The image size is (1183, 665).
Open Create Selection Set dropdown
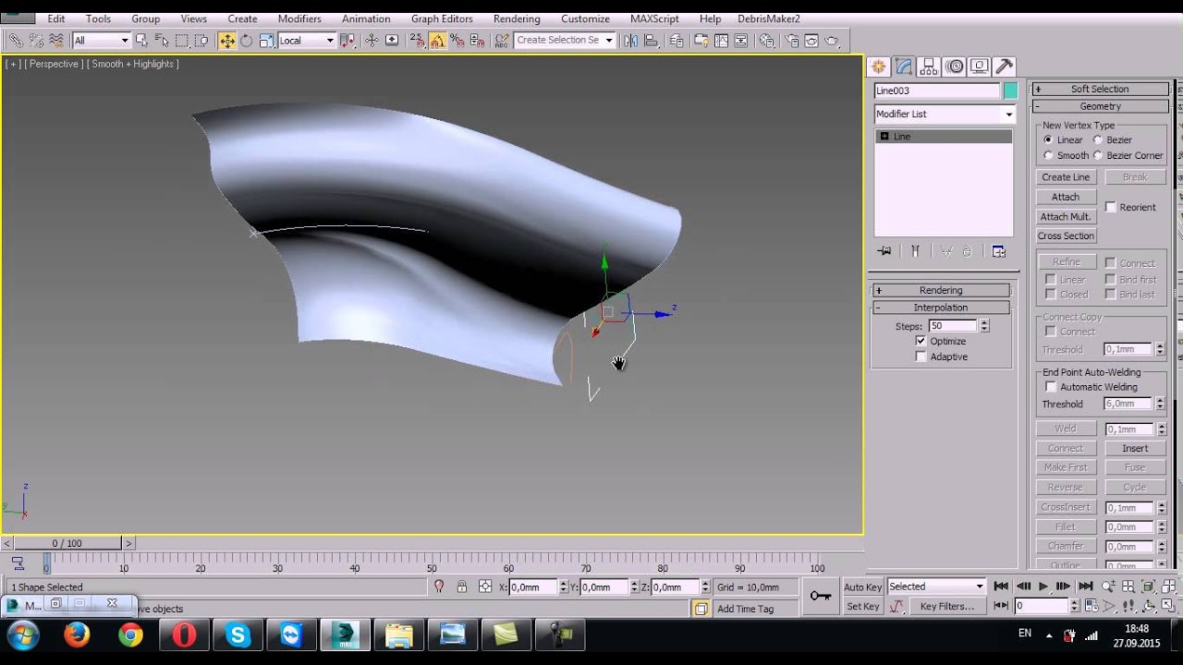[565, 41]
